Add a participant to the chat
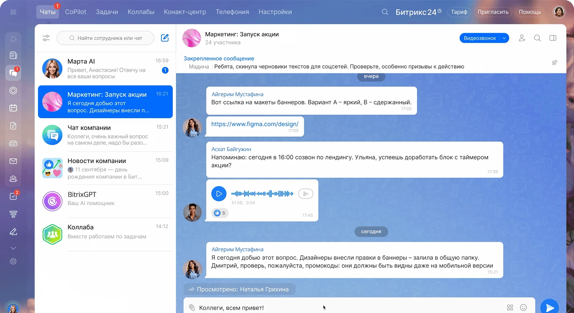 coord(522,38)
